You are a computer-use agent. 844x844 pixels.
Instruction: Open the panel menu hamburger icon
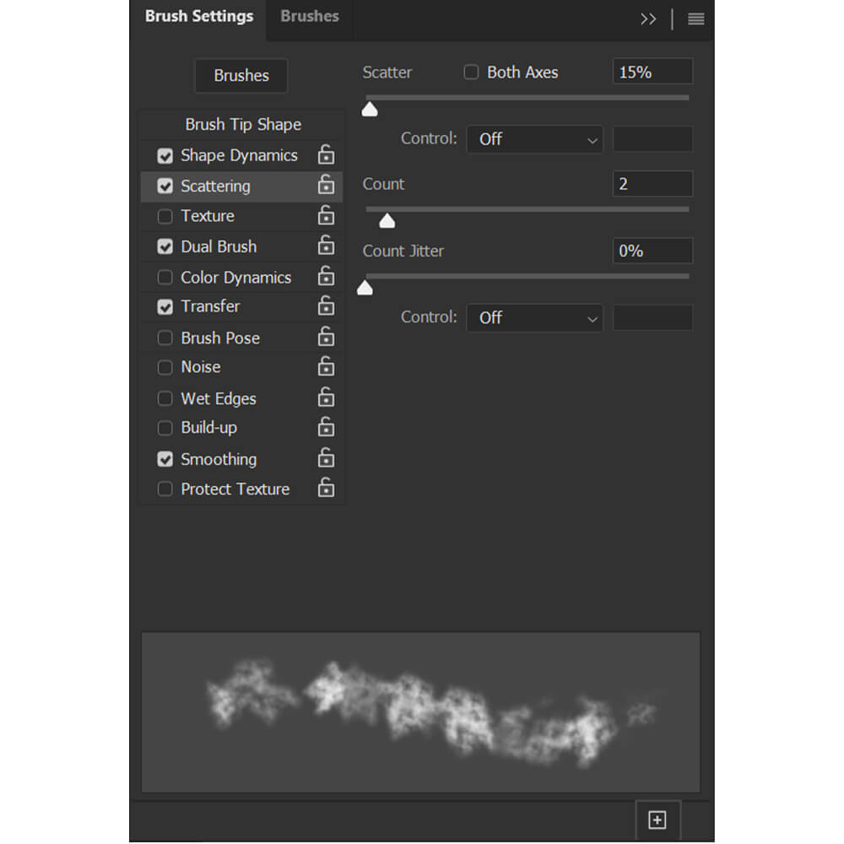(x=695, y=19)
